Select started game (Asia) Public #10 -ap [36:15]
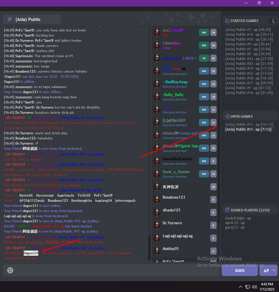Screen dimensions: 279x292 (249, 39)
